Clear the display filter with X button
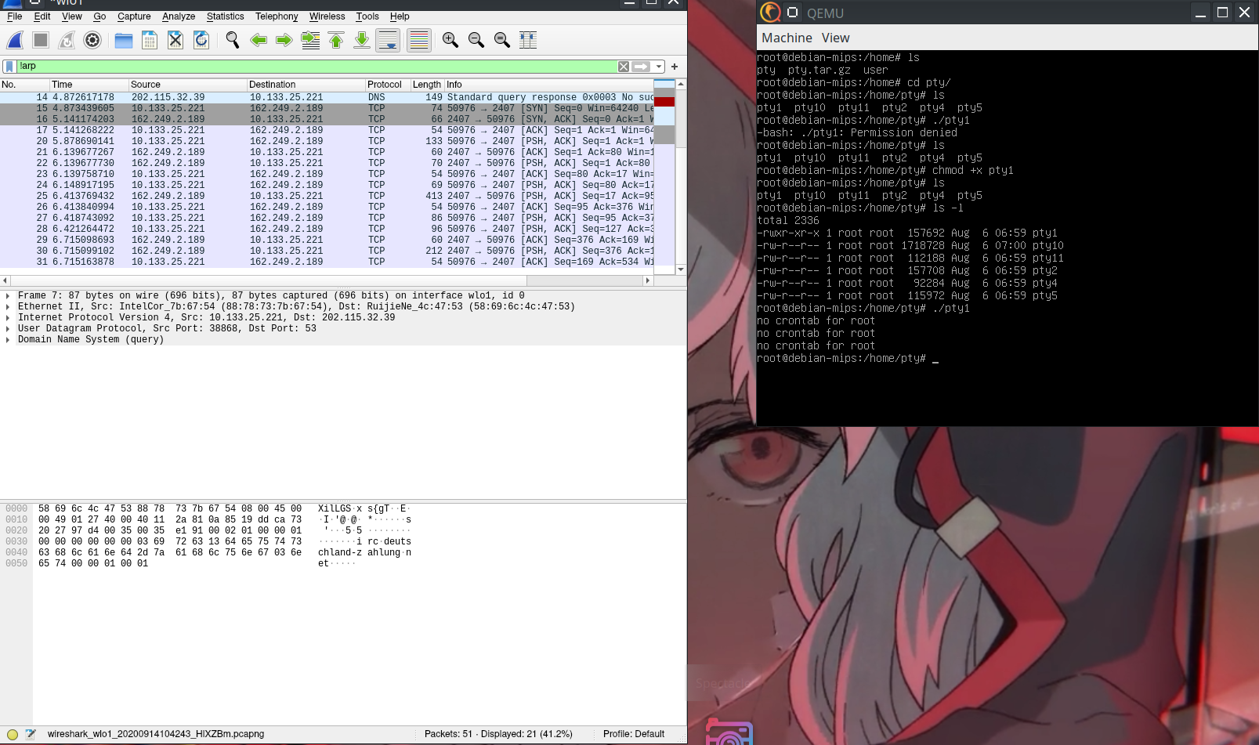Screen dimensions: 1259x745 click(x=624, y=67)
